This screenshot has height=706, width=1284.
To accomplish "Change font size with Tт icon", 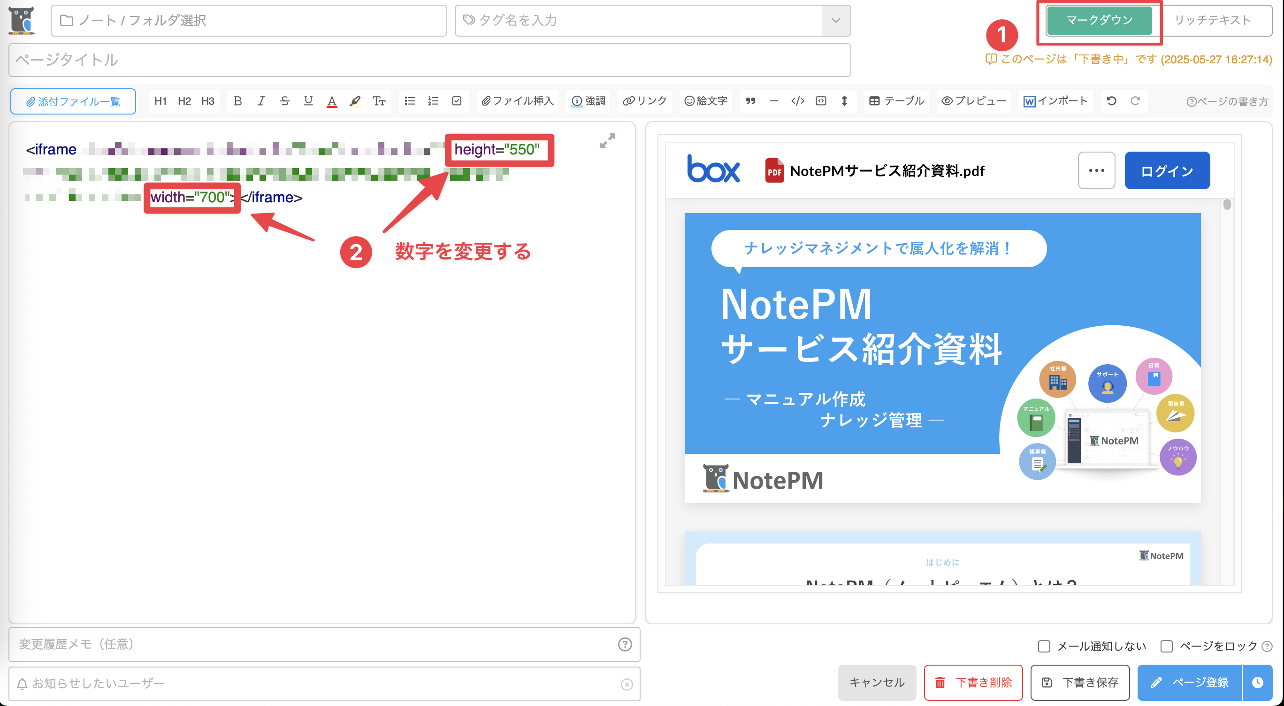I will point(379,101).
